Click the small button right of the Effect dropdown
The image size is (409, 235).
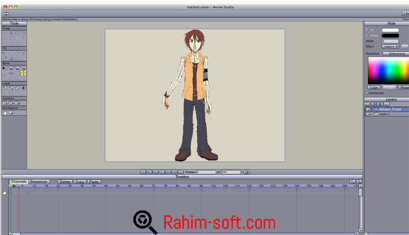pyautogui.click(x=405, y=47)
